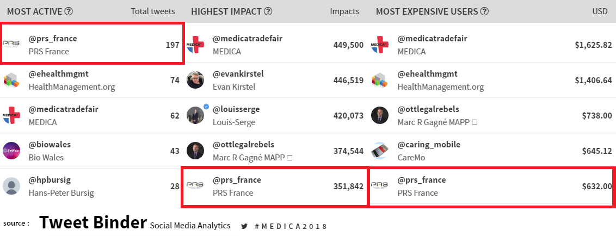Click Hans-Peter Bursig default grey avatar

(x=11, y=186)
